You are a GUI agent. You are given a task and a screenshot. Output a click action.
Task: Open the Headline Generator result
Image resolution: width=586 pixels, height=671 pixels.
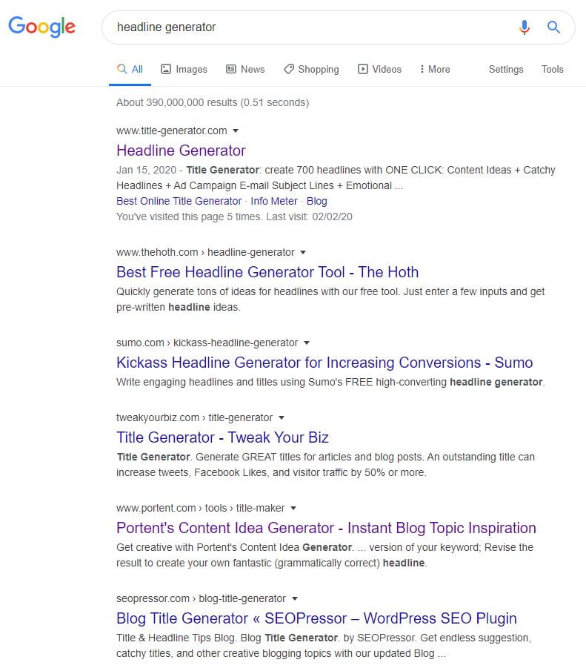point(181,151)
